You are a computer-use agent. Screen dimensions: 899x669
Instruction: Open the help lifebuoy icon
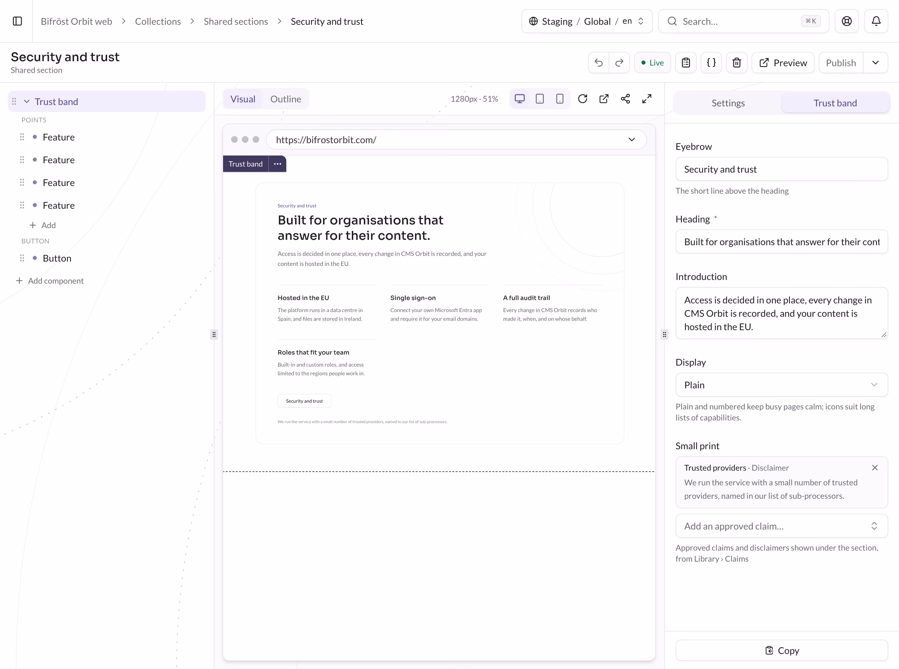click(x=847, y=21)
